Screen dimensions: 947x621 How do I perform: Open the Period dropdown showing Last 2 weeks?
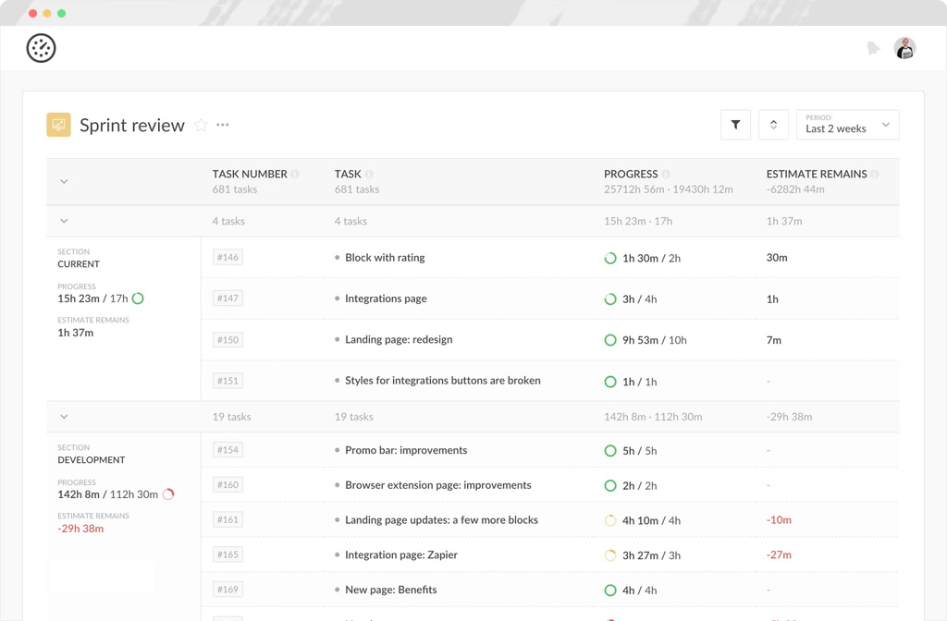[847, 124]
